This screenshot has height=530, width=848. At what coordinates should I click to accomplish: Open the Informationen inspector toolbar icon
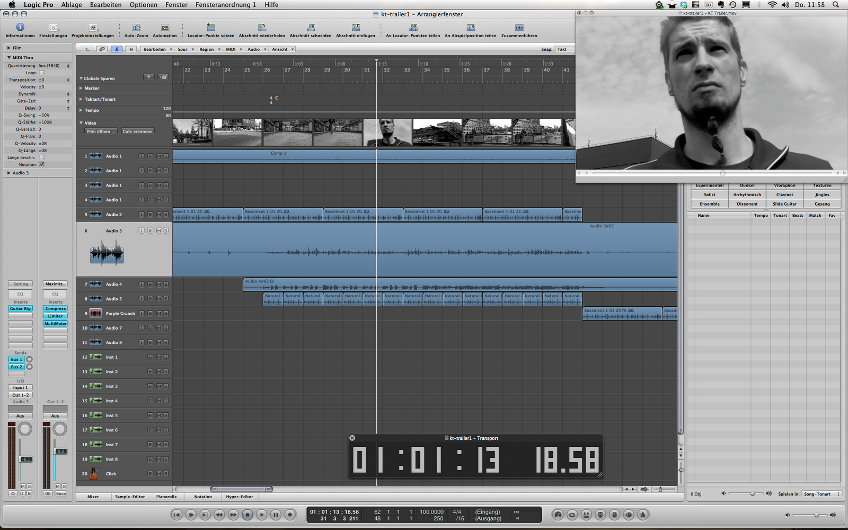[20, 27]
